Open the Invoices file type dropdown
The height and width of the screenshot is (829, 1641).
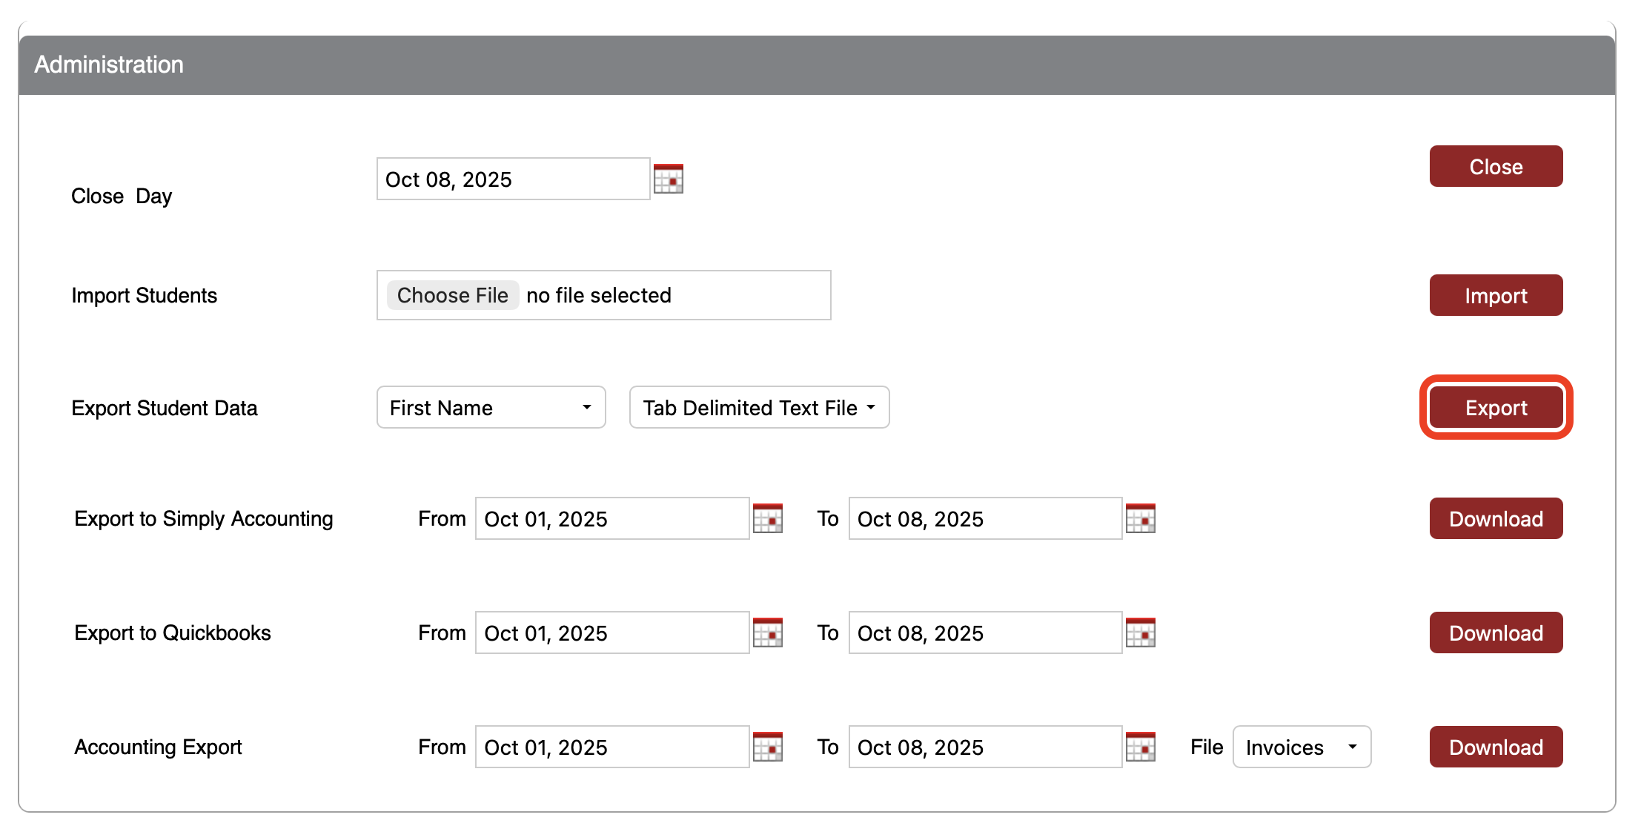(x=1301, y=747)
